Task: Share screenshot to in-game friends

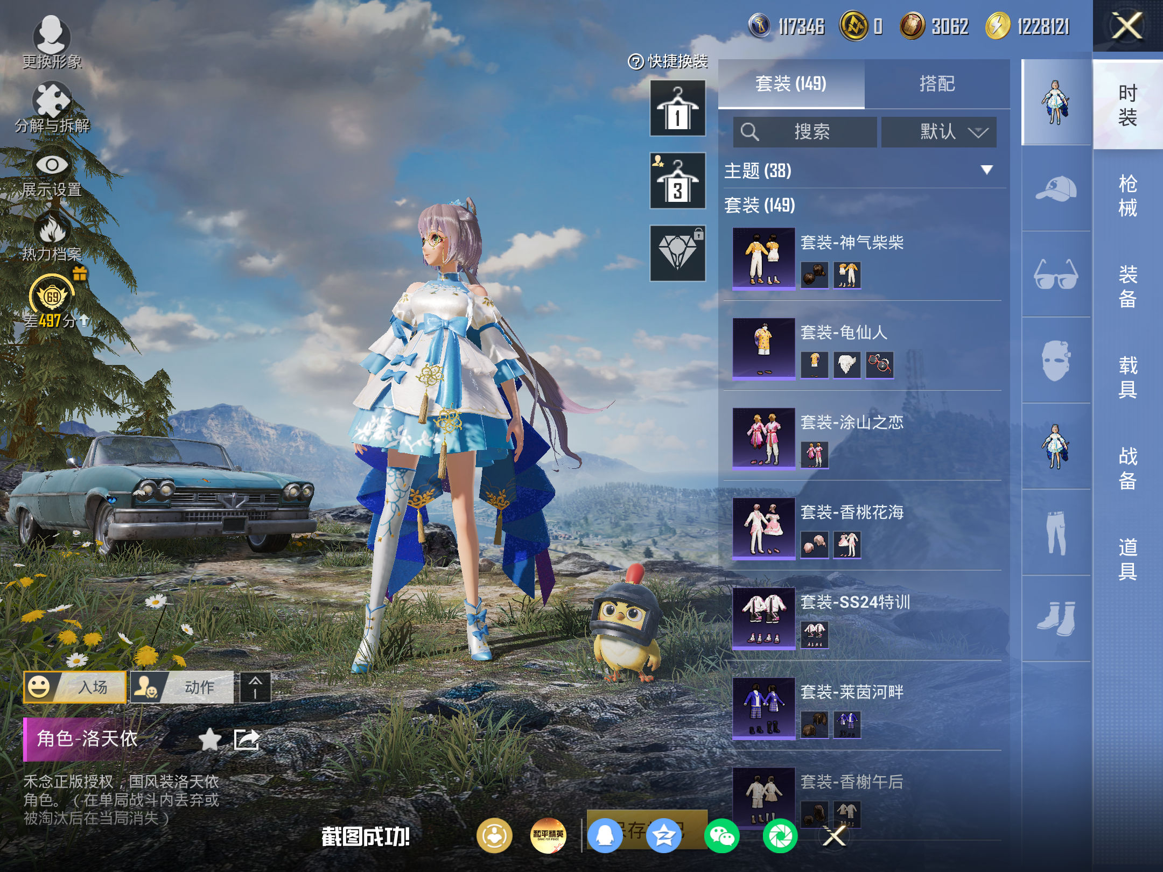Action: click(x=494, y=836)
